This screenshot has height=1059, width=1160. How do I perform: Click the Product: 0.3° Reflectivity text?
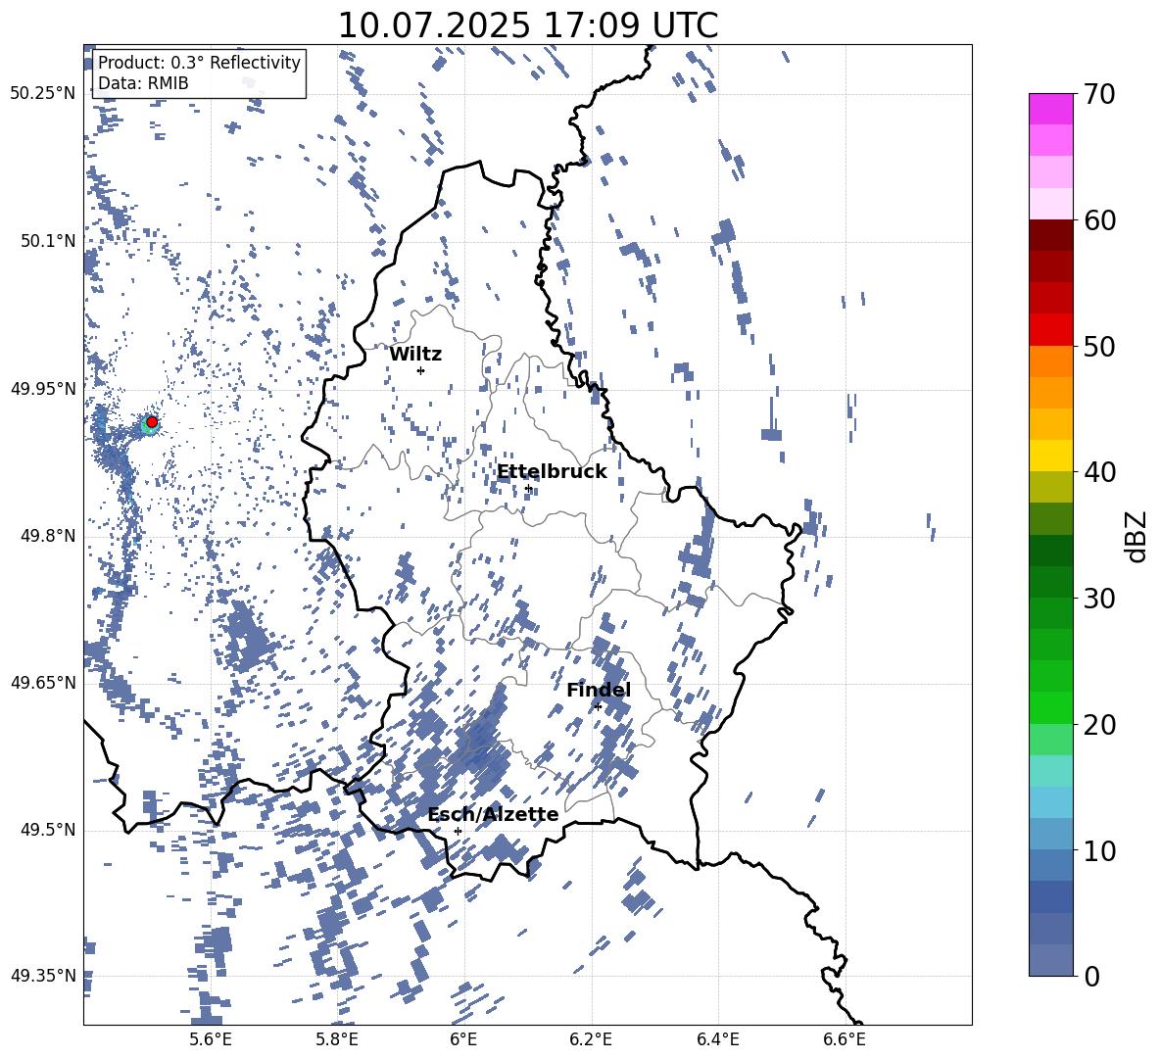point(199,63)
